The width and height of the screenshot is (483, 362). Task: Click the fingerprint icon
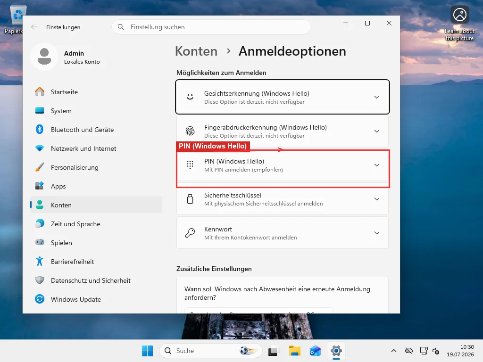[x=190, y=131]
